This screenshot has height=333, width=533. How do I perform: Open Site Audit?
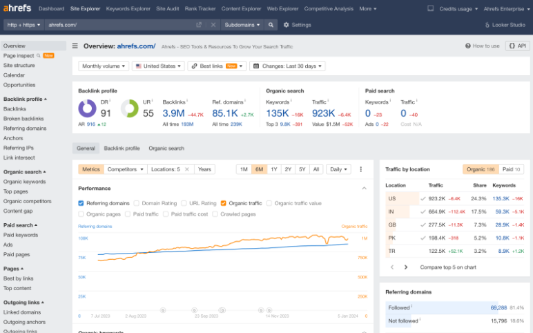click(168, 8)
